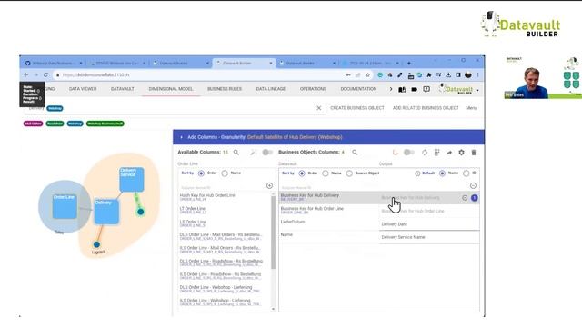The image size is (582, 327).
Task: Click Add Related Business Object
Action: [x=426, y=108]
